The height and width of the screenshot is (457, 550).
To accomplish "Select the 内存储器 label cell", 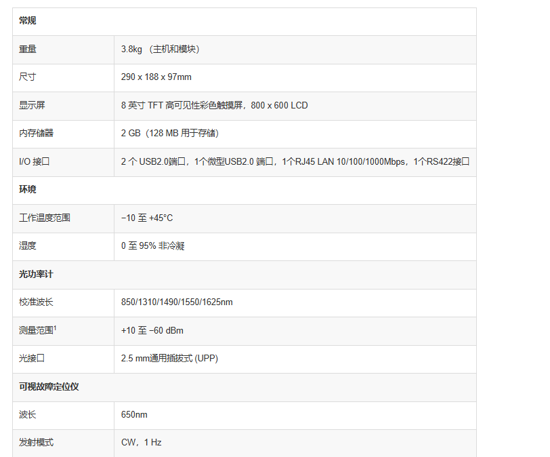I will (x=36, y=133).
